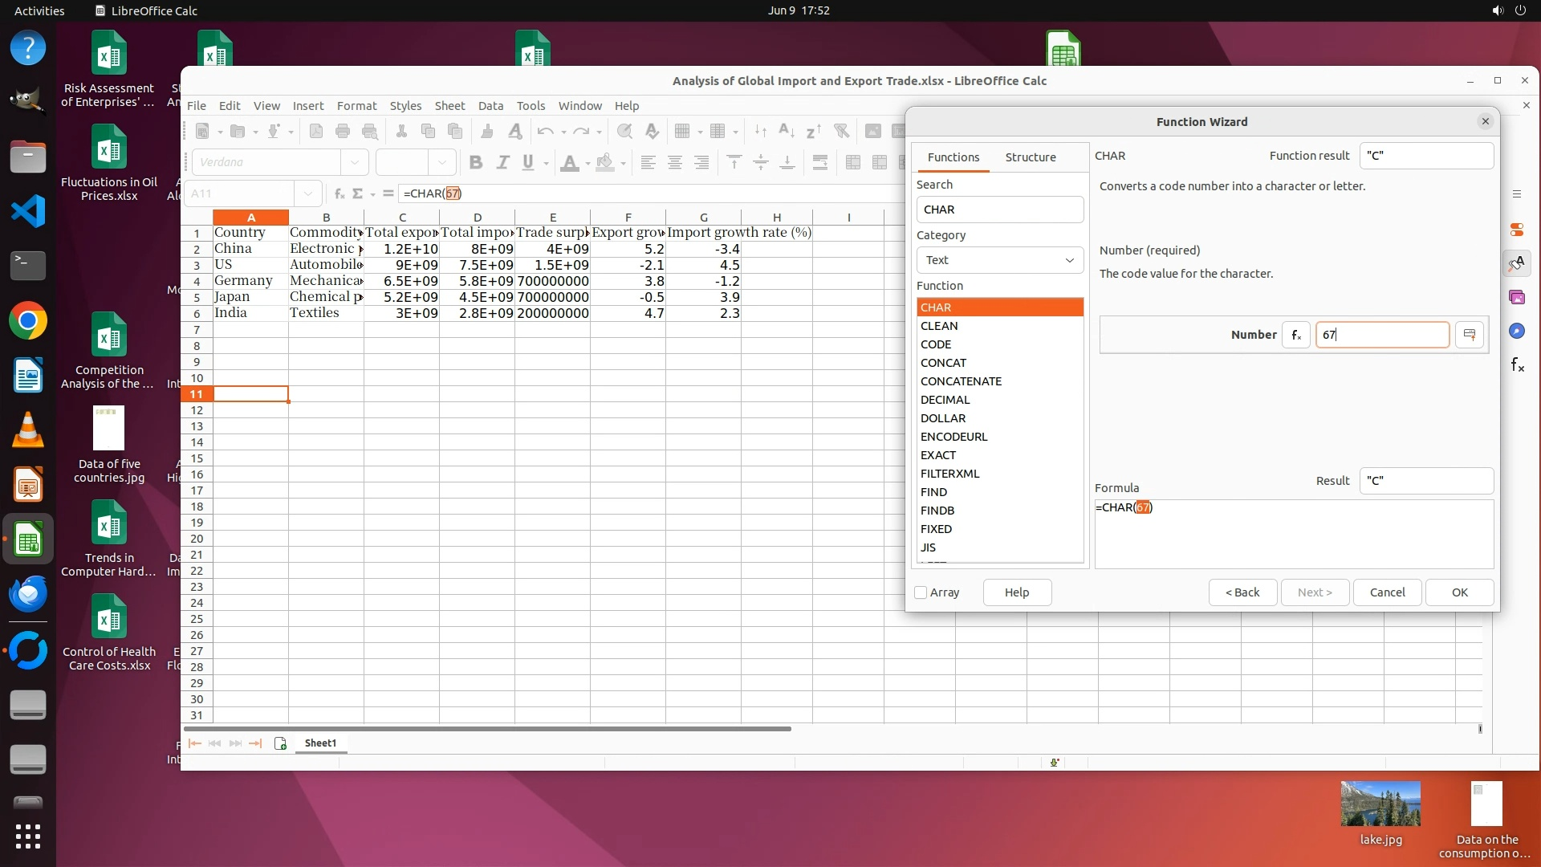The width and height of the screenshot is (1541, 867).
Task: Open the sidebar Functions fx icon
Action: pos(1517,365)
